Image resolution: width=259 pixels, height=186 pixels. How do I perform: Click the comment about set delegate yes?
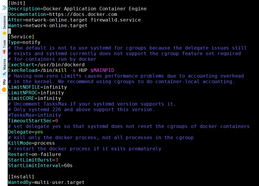tap(129, 126)
